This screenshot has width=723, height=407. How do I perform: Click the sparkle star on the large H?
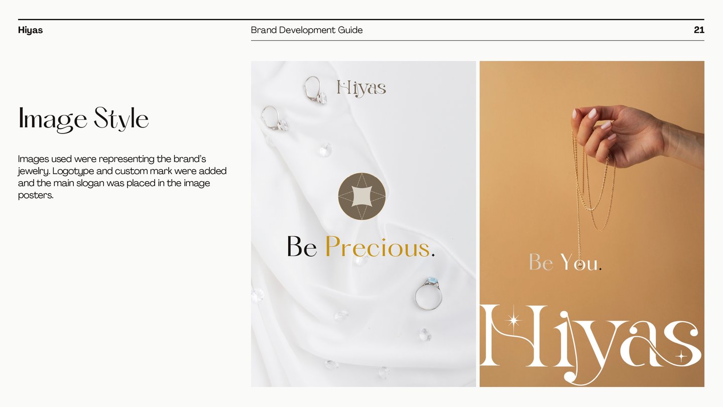click(513, 320)
